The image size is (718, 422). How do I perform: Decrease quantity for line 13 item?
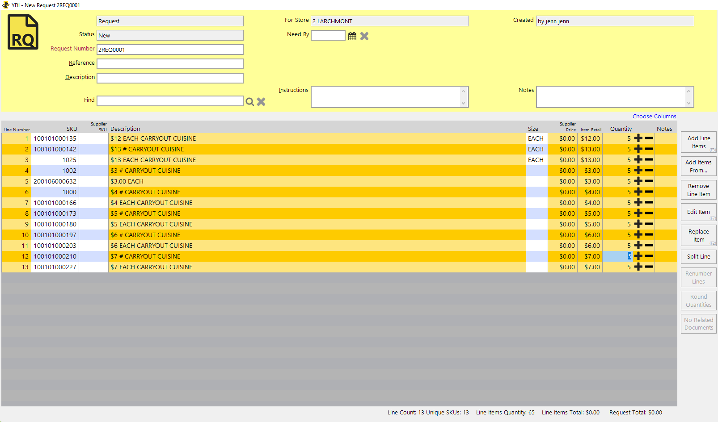coord(649,267)
